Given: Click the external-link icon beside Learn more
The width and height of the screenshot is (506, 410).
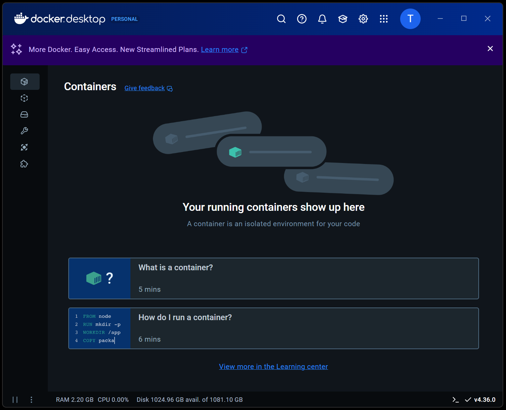Looking at the screenshot, I should pos(244,50).
